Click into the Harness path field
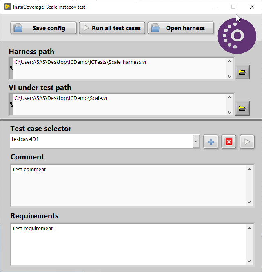Viewport: 262px width, 272px height. coord(120,68)
